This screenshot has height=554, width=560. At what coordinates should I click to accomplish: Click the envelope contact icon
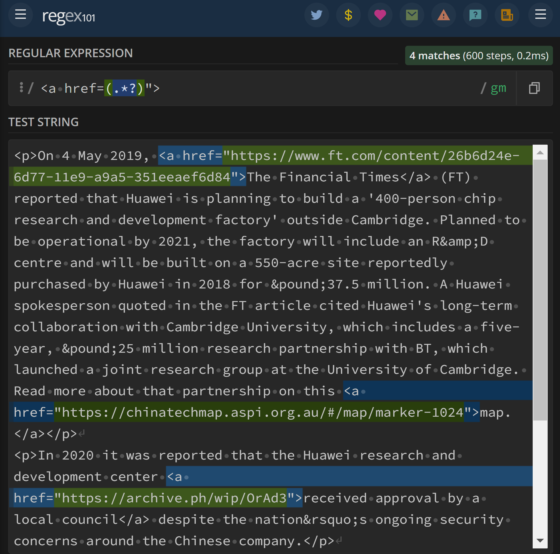click(412, 15)
